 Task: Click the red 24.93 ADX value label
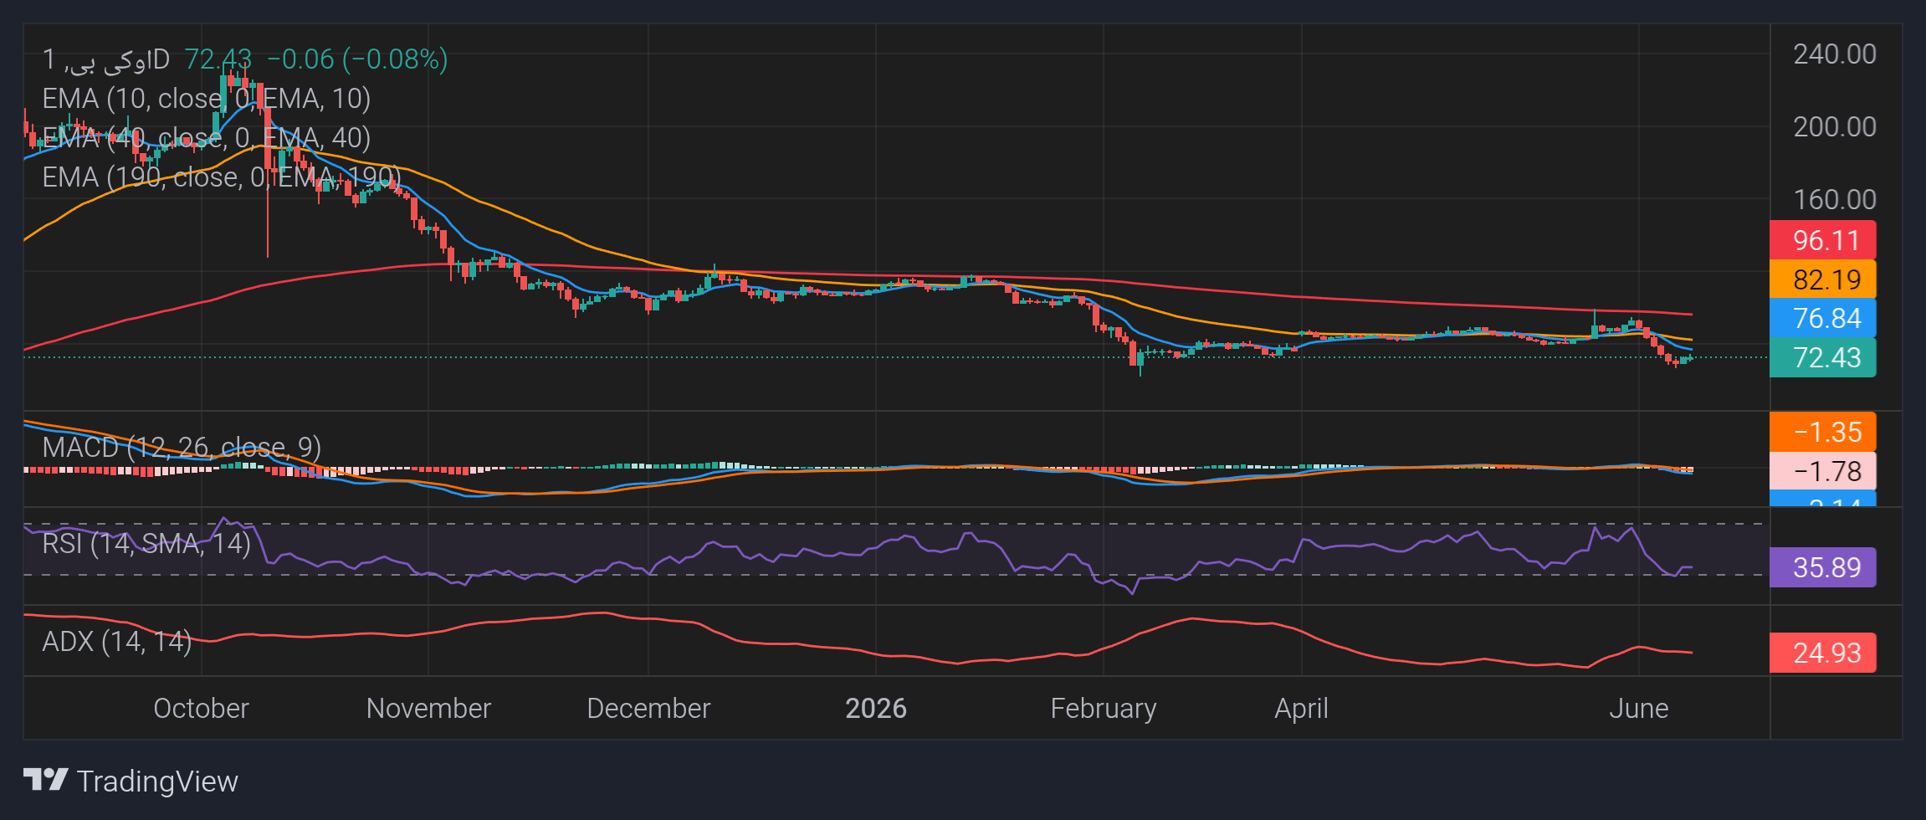1823,653
